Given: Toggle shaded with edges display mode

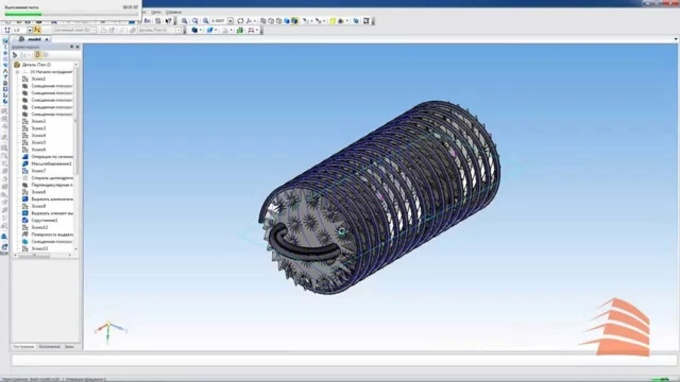Looking at the screenshot, I should coord(294,21).
